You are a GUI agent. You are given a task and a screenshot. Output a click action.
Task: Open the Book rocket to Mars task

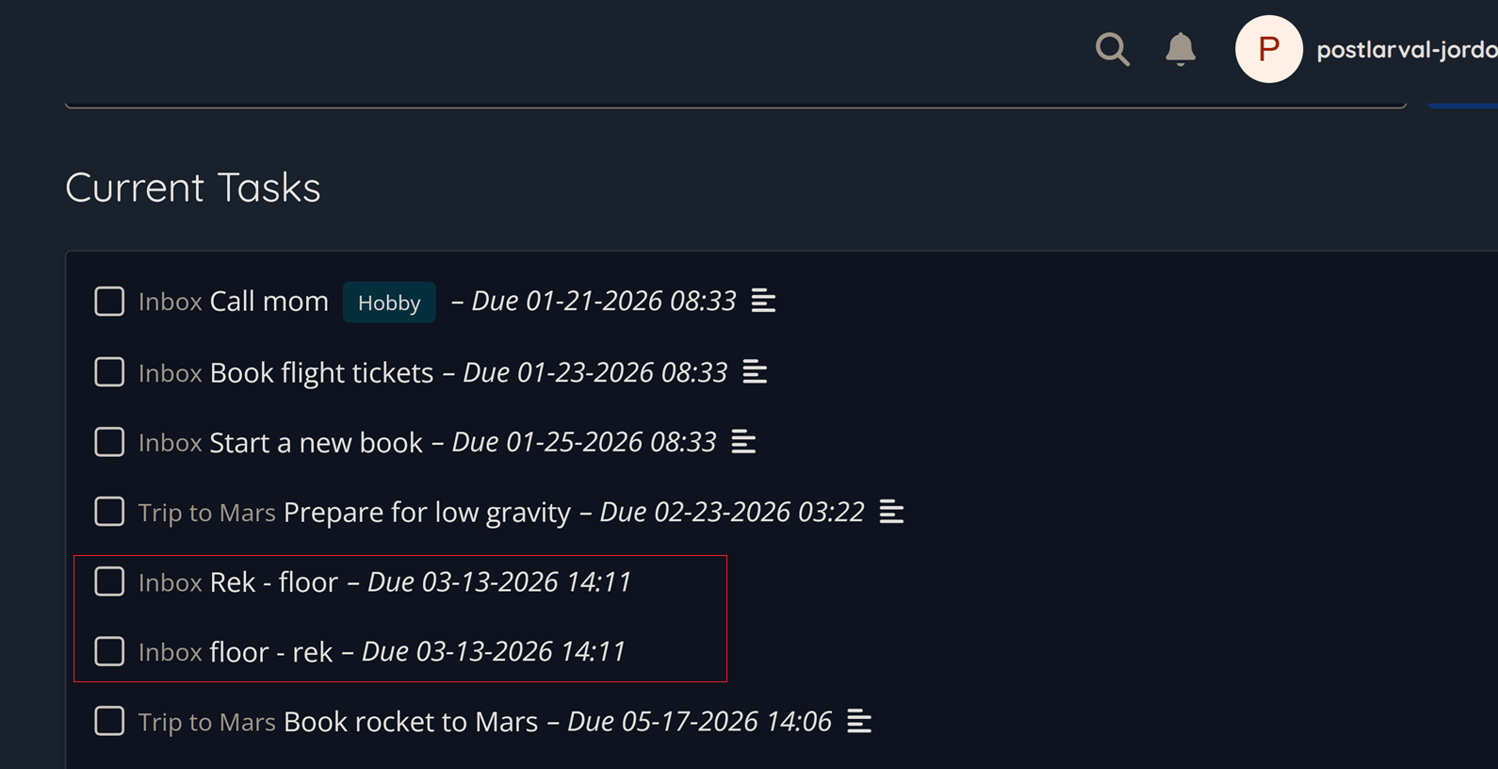(x=410, y=722)
